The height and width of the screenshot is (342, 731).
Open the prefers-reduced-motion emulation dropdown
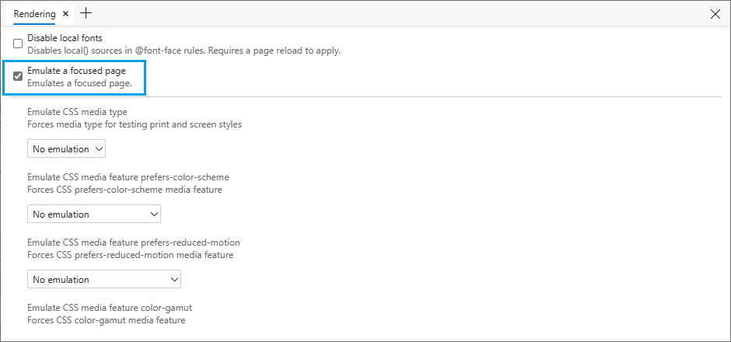pos(103,279)
